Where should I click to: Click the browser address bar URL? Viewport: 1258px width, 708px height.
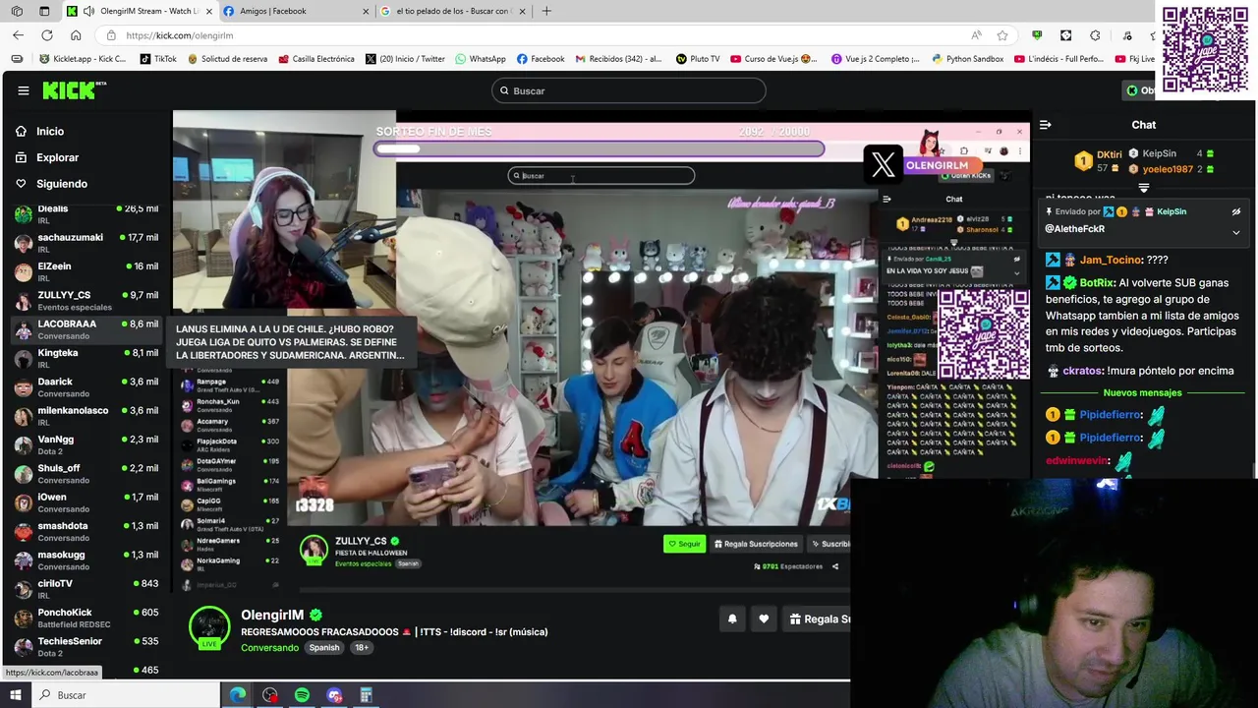click(x=179, y=35)
